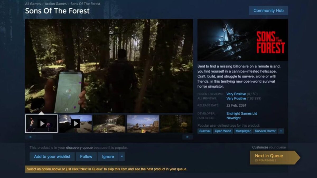Open the Action Games breadcrumb link

(x=55, y=4)
